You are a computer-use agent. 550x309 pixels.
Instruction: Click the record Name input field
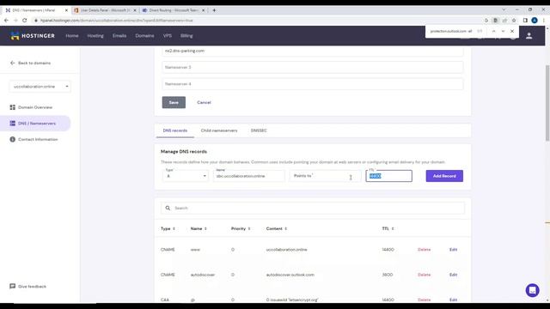pyautogui.click(x=248, y=176)
